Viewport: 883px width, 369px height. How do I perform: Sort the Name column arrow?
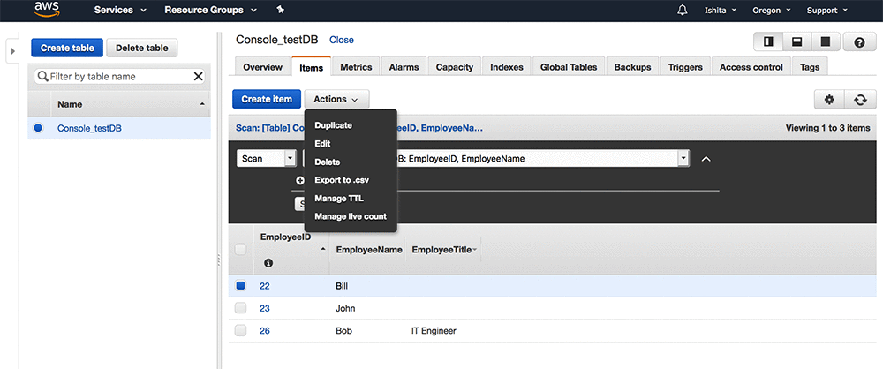201,105
